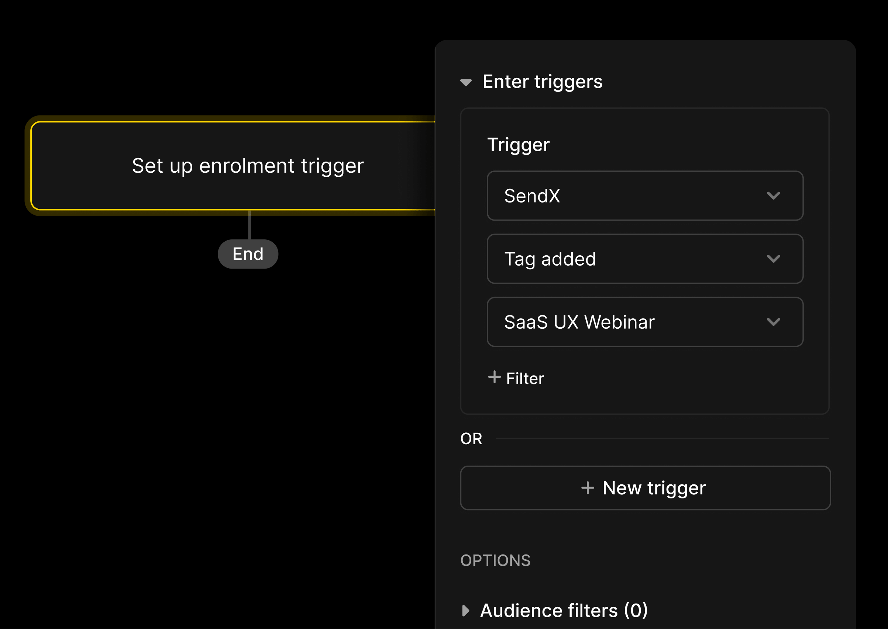This screenshot has height=629, width=888.
Task: Click the OR separator label
Action: (x=471, y=439)
